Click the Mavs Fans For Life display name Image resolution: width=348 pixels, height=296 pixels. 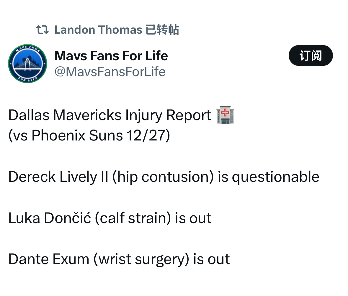(x=111, y=56)
